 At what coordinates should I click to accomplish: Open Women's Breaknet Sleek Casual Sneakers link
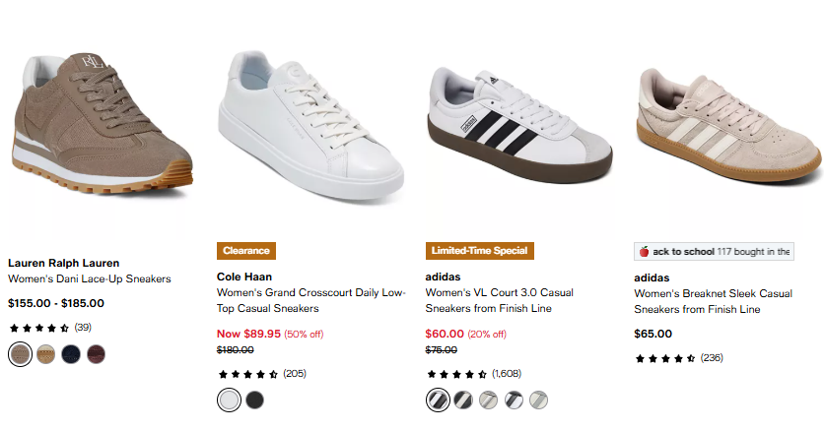click(x=713, y=300)
